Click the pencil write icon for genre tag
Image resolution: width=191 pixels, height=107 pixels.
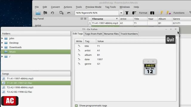pyautogui.click(x=79, y=64)
